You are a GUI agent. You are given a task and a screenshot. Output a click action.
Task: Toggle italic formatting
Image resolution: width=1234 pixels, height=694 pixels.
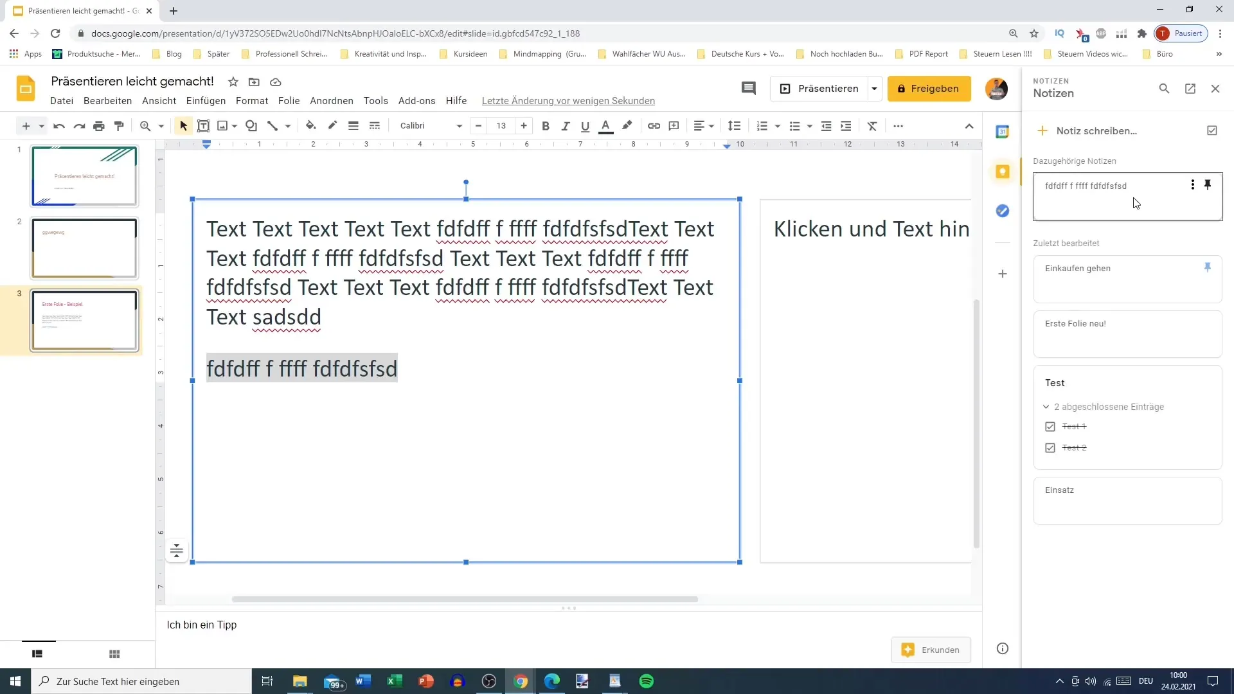pos(566,126)
